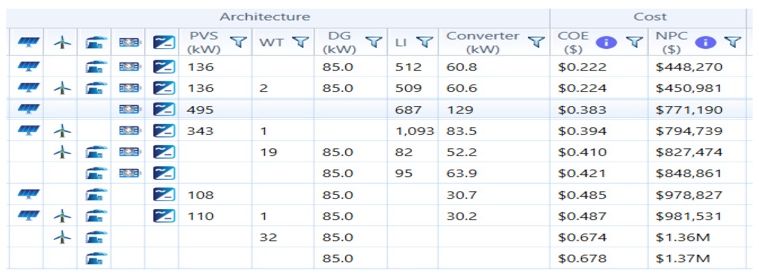
Task: Select the LI value 1,093
Action: [415, 131]
